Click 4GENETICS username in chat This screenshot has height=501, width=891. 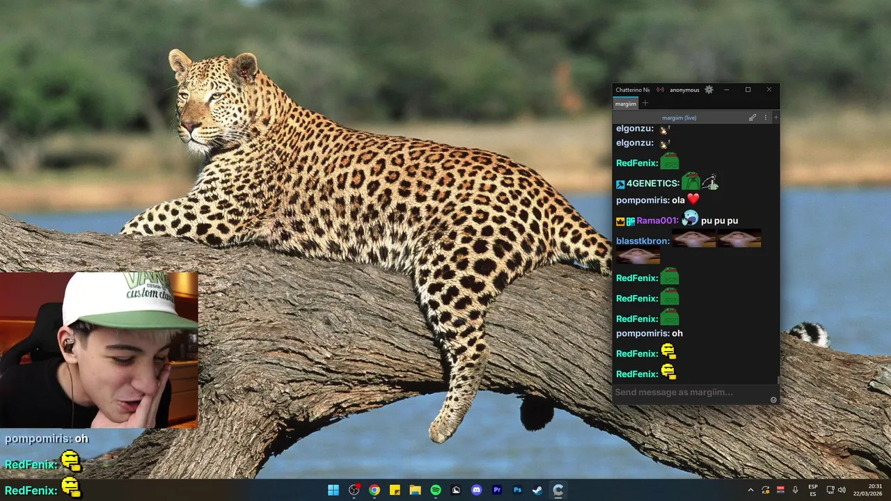point(653,184)
